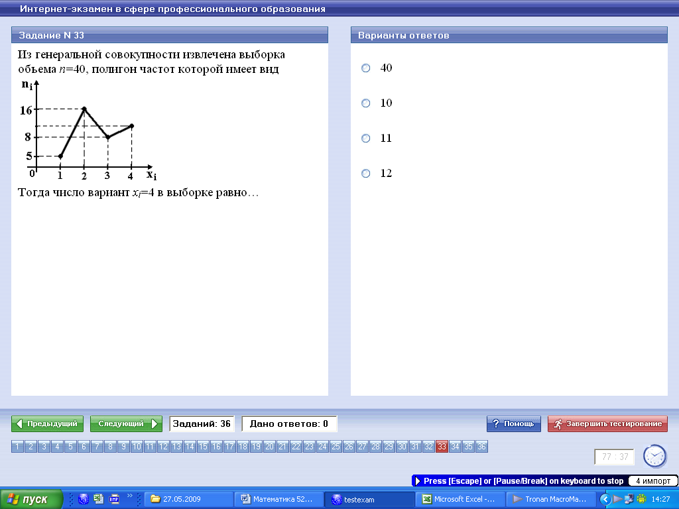Finish the test with Завершить тестирование
This screenshot has height=509, width=679.
(607, 424)
